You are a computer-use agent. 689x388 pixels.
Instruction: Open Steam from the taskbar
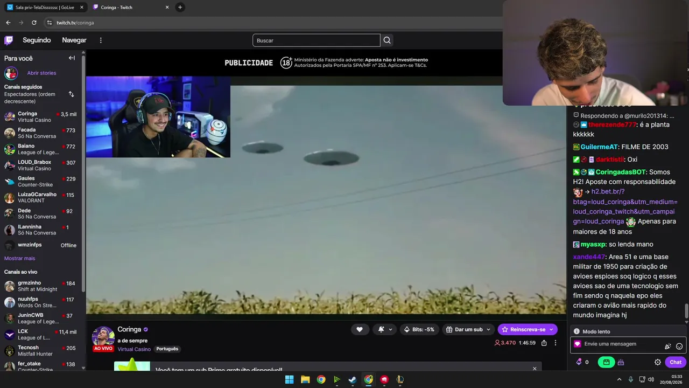pyautogui.click(x=353, y=379)
